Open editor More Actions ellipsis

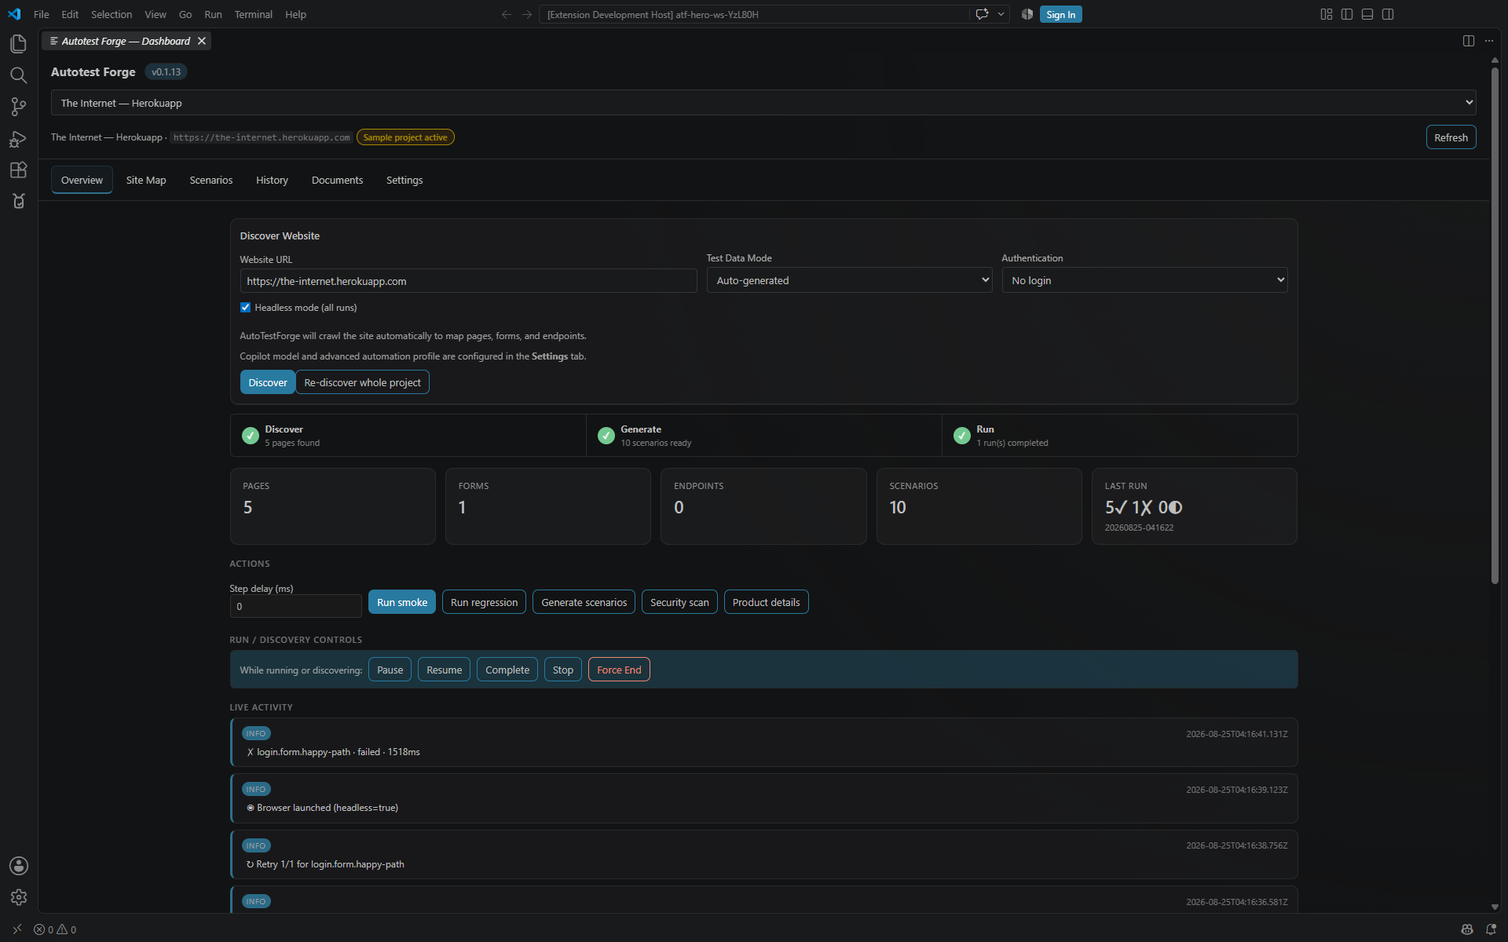(x=1489, y=41)
